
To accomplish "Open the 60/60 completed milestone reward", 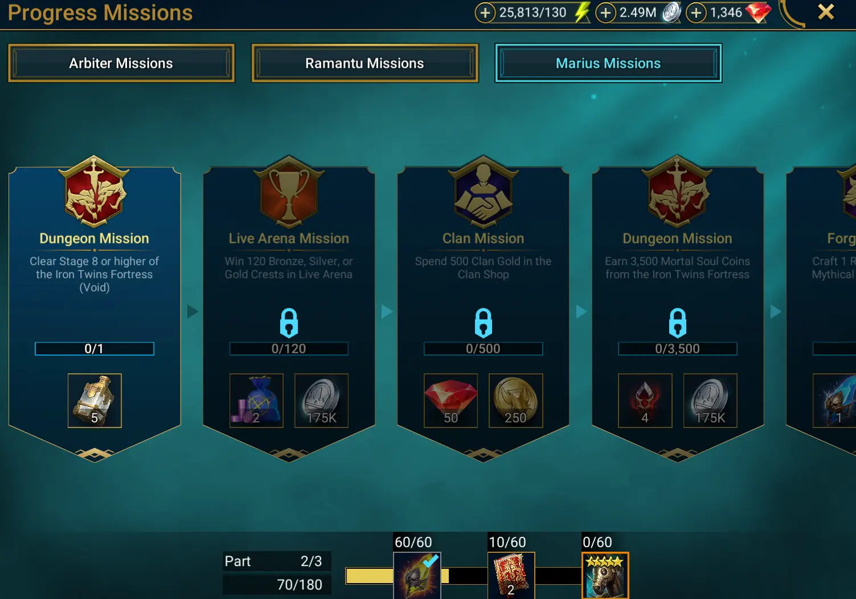I will 417,575.
